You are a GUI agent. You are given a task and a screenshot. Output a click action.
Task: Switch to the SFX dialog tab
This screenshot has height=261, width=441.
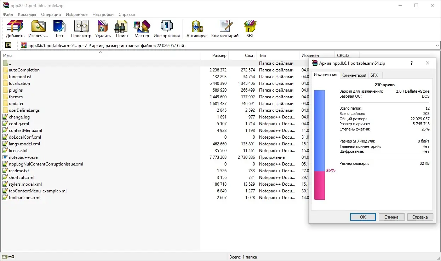(374, 75)
